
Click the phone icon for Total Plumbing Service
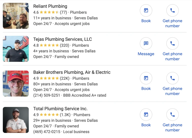point(172,115)
